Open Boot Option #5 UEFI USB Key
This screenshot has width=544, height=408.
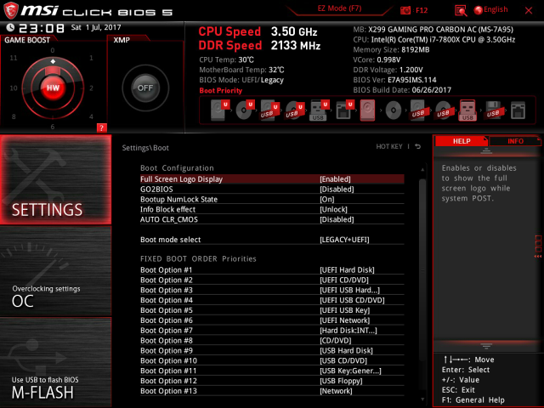[x=272, y=309]
